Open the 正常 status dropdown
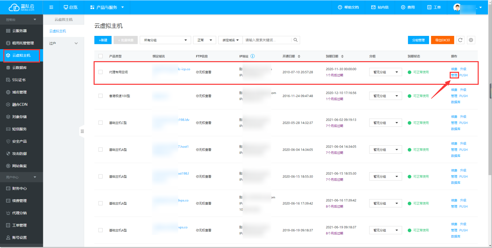The image size is (492, 248). [x=205, y=40]
